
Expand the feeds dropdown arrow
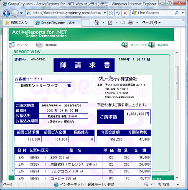pos(117,22)
